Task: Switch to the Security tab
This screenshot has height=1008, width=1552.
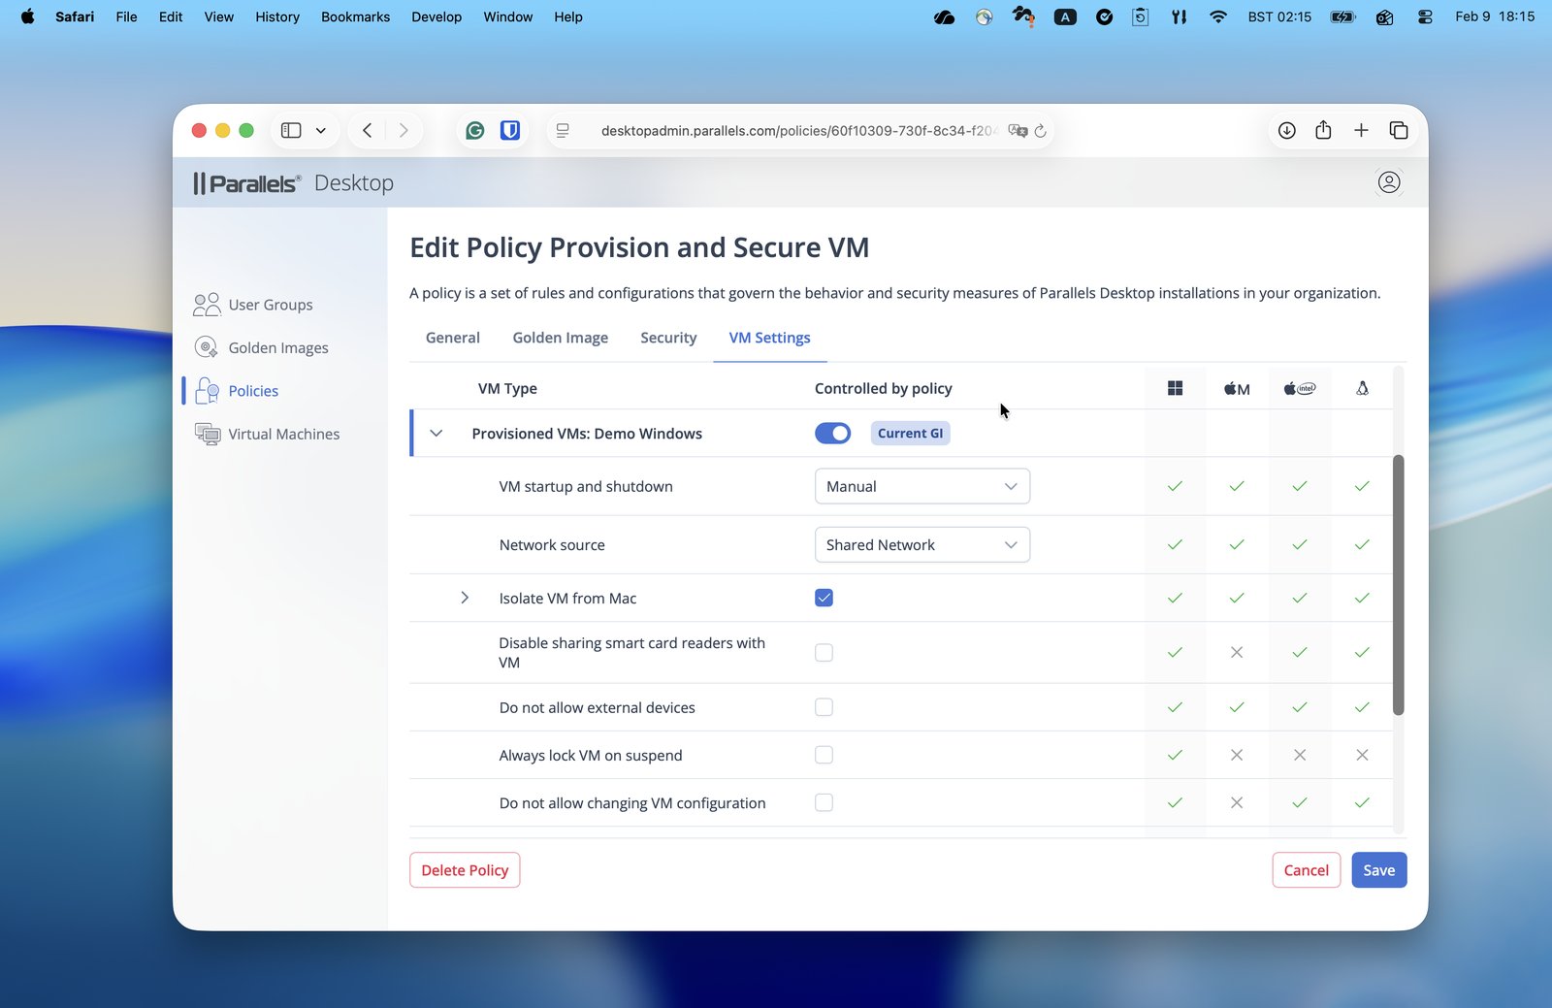Action: coord(668,338)
